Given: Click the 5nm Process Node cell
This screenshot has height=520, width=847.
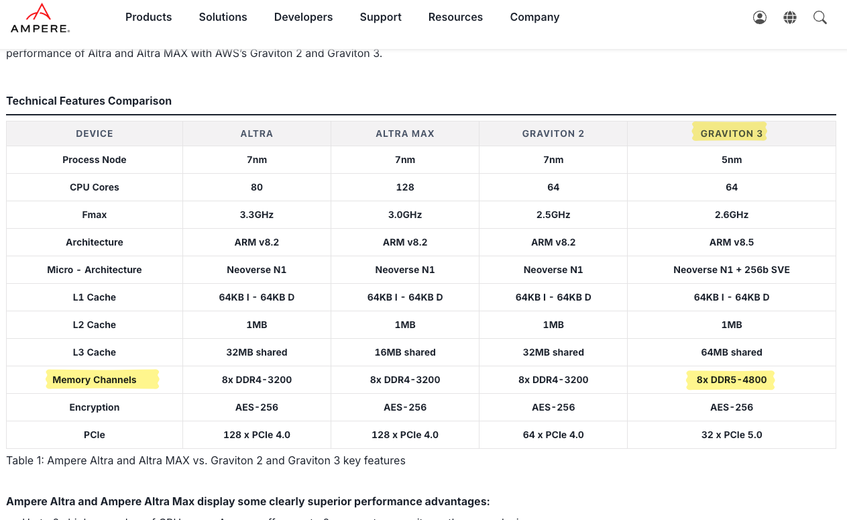Looking at the screenshot, I should pyautogui.click(x=732, y=160).
